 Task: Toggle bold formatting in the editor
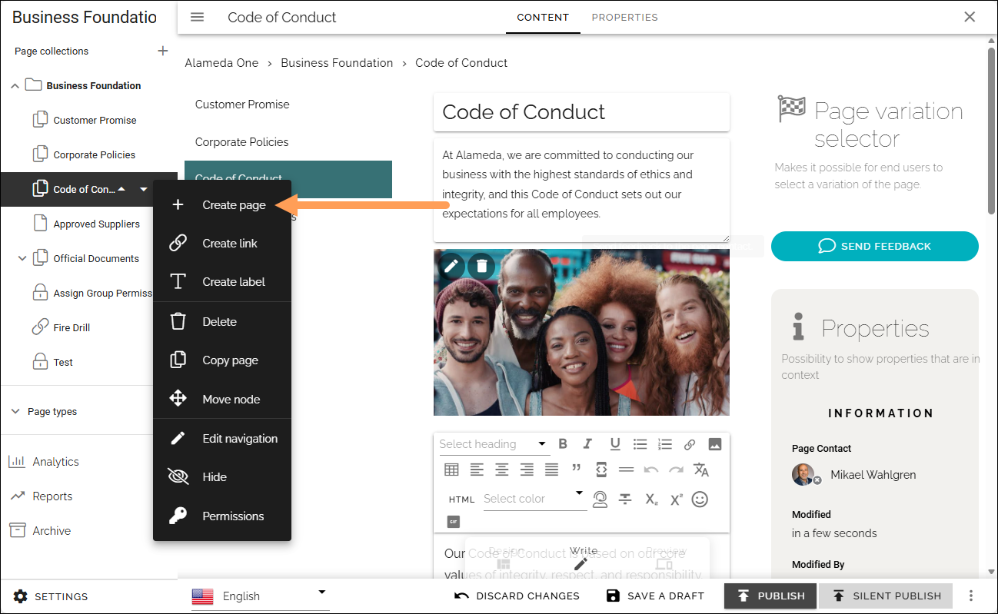click(563, 444)
